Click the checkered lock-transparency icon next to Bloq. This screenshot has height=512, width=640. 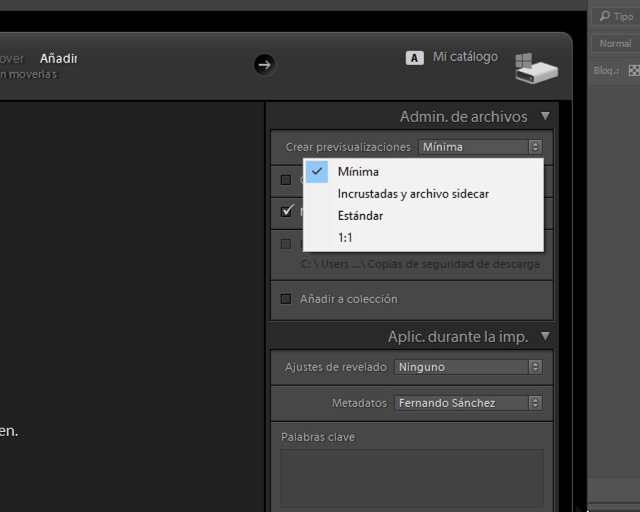(634, 71)
